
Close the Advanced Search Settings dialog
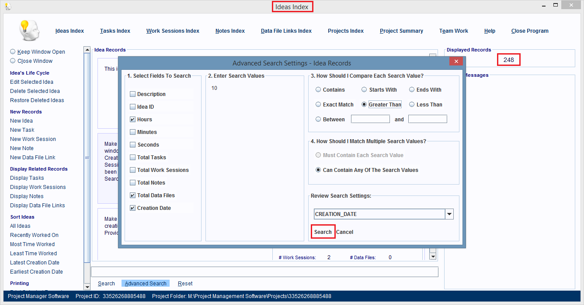coord(456,61)
